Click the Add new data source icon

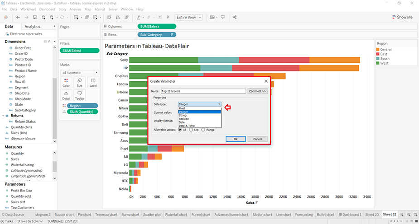(43, 17)
